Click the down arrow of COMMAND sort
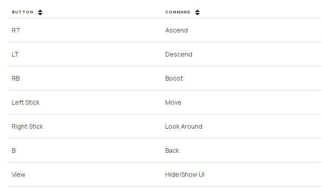The height and width of the screenshot is (191, 322). [x=197, y=14]
